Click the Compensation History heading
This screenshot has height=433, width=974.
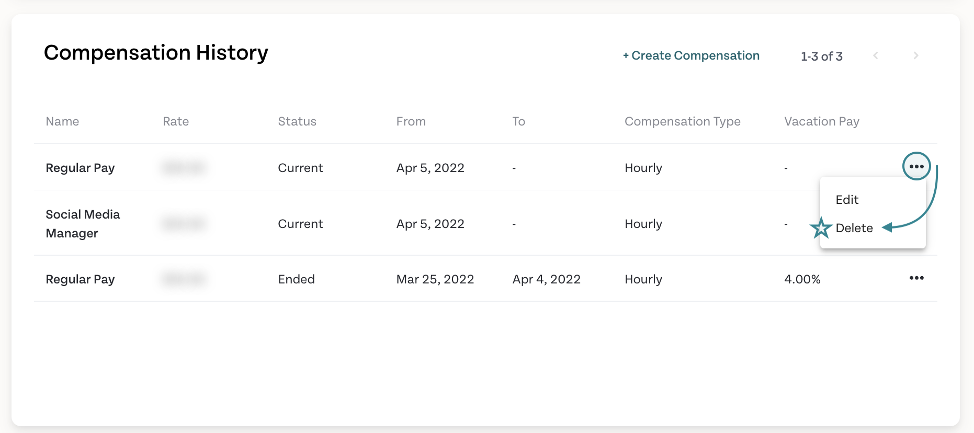coord(156,53)
